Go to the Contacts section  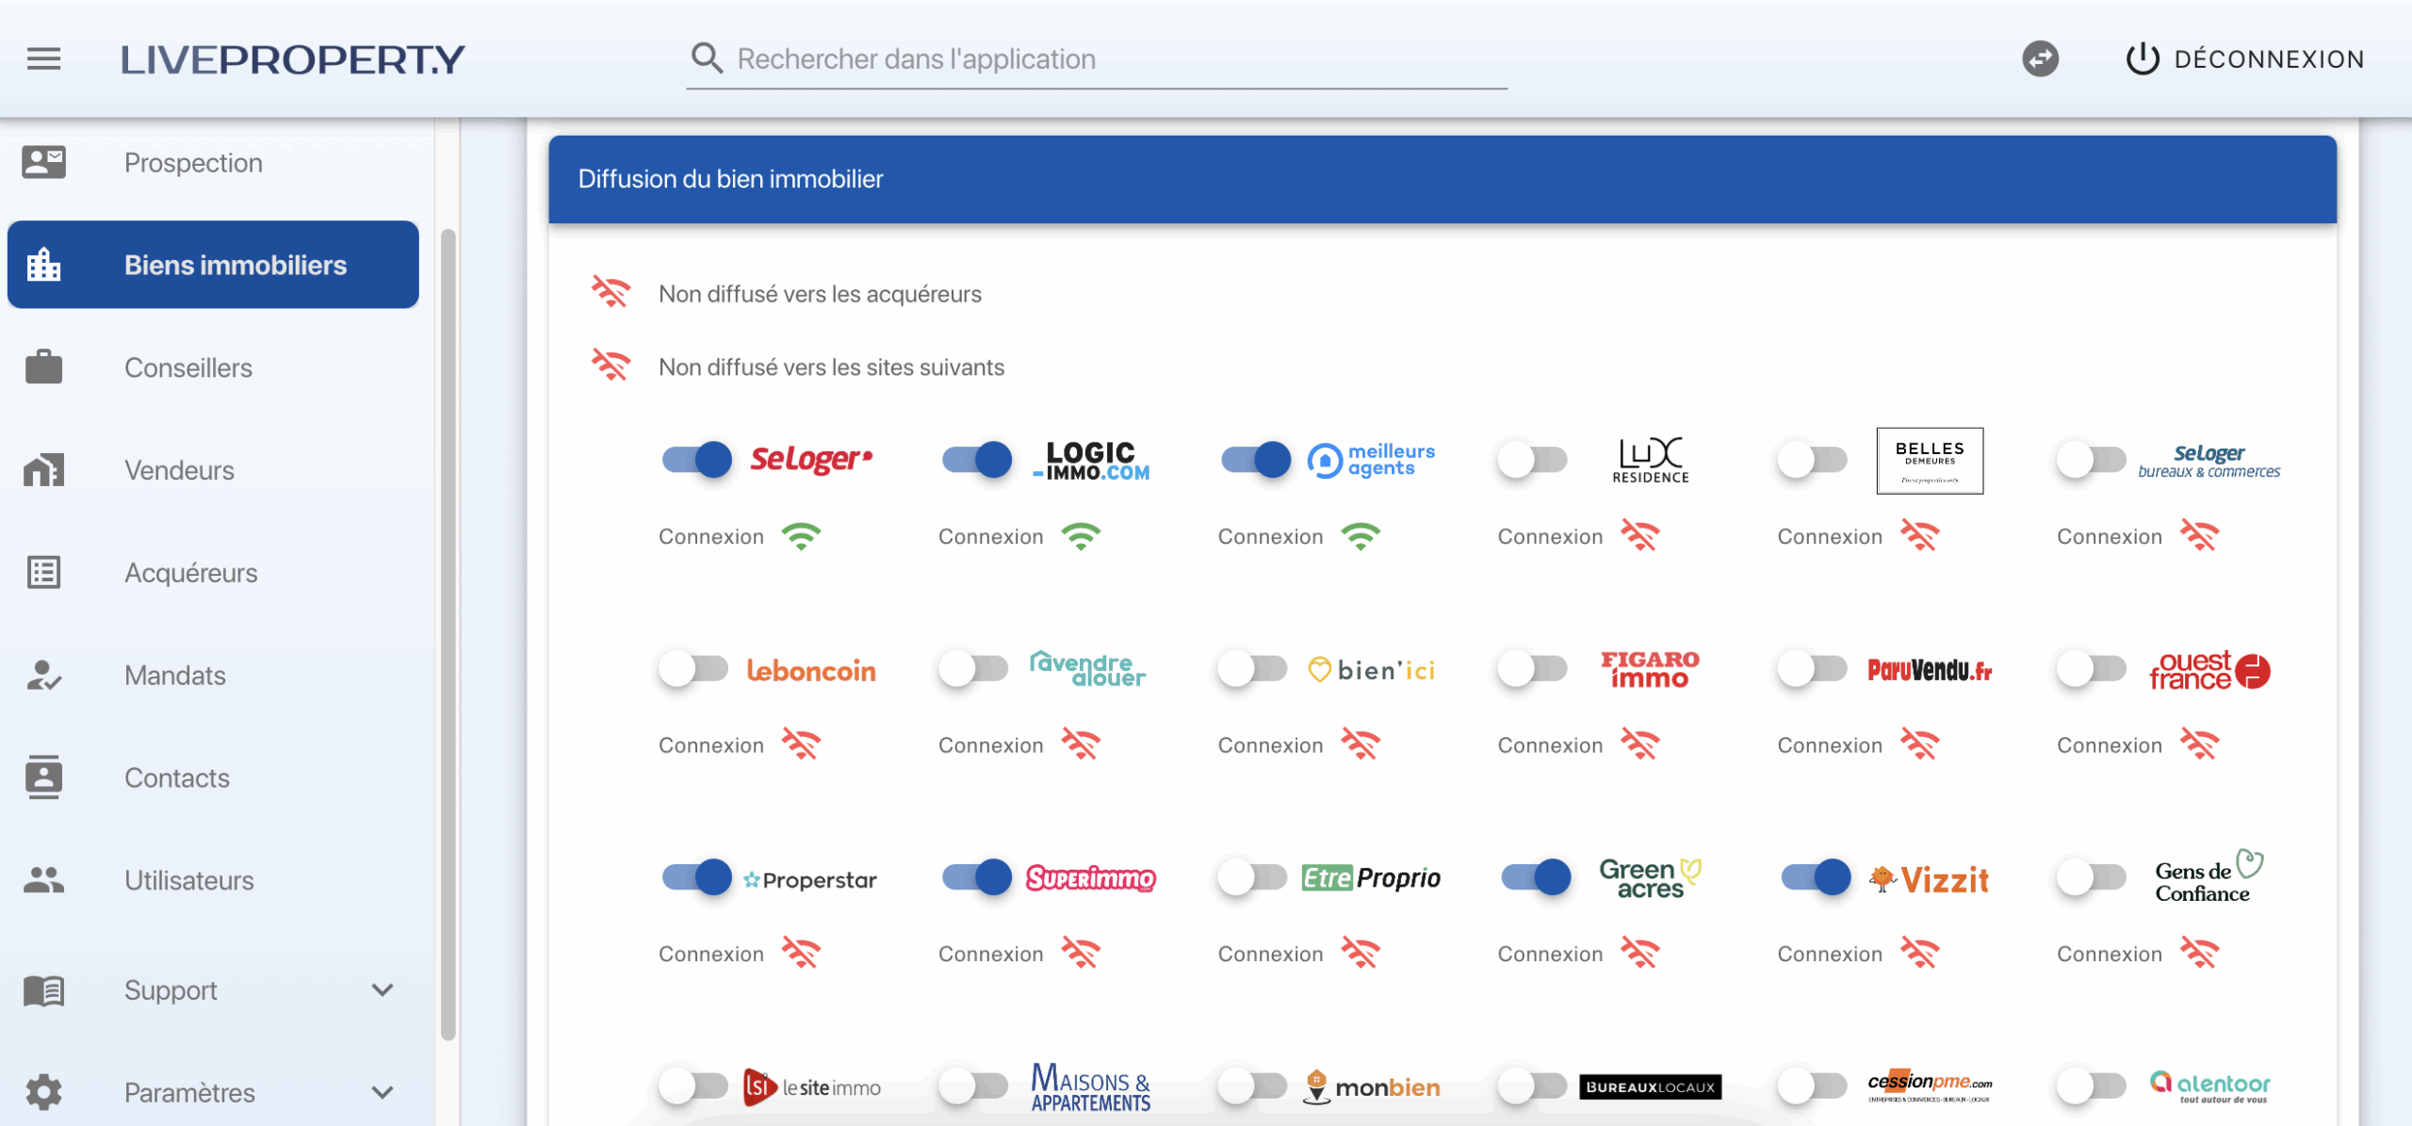coord(177,777)
